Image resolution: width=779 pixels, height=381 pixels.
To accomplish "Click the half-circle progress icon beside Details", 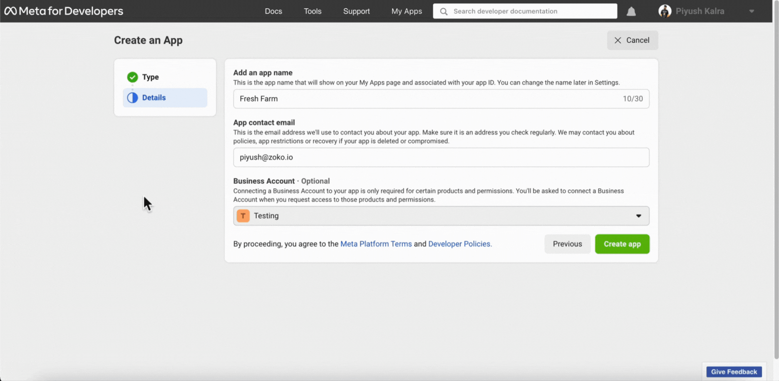I will point(132,98).
